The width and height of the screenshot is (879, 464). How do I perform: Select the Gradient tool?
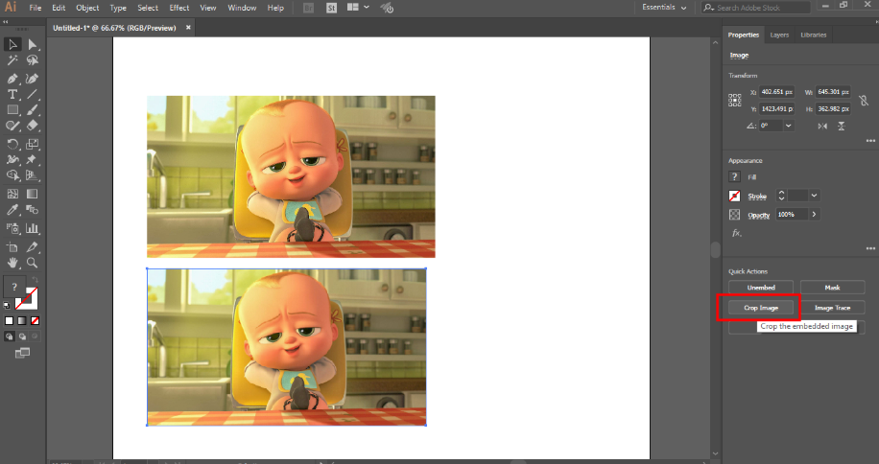(33, 194)
